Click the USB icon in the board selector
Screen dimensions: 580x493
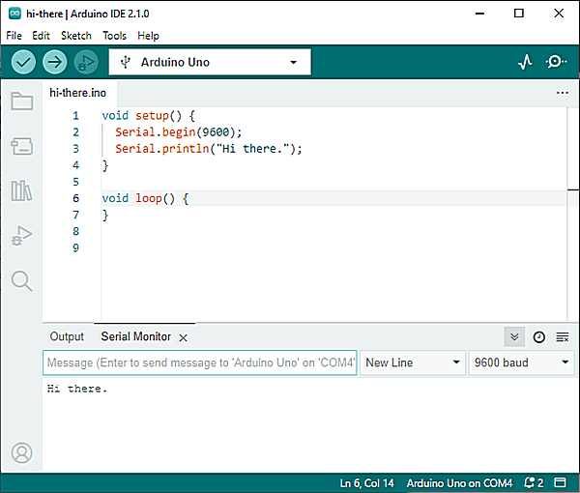[x=126, y=62]
